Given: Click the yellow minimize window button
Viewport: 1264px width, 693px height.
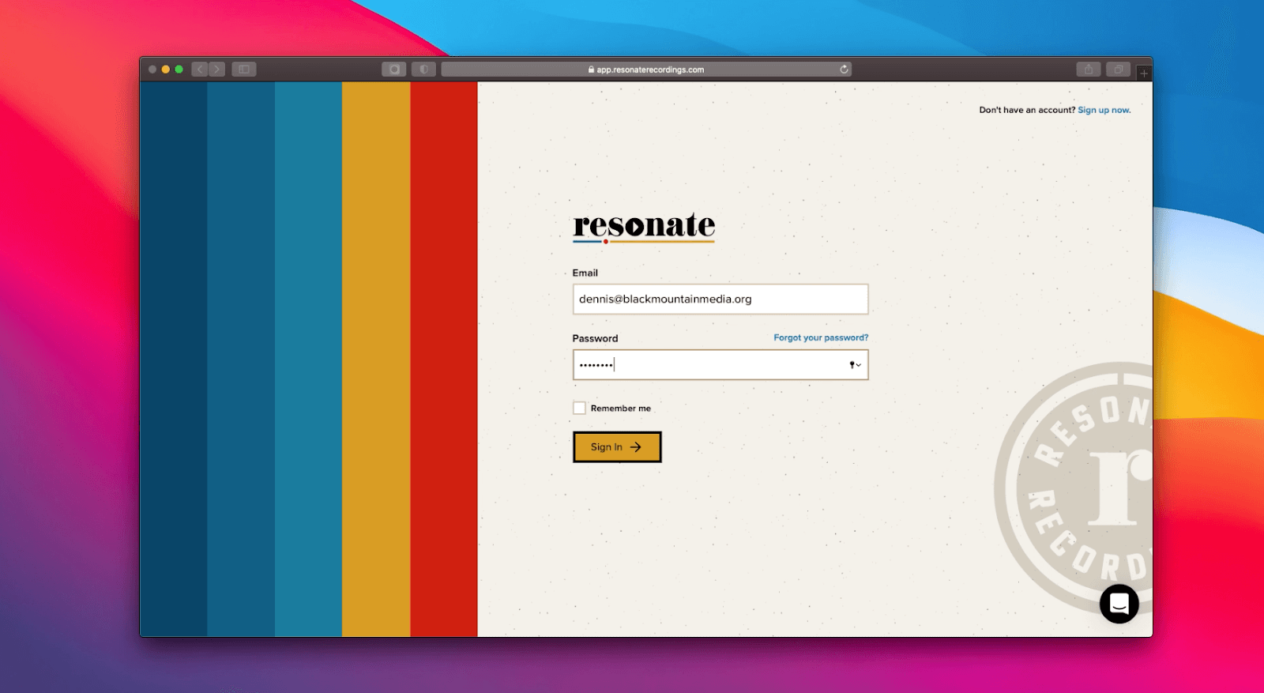Looking at the screenshot, I should [166, 70].
